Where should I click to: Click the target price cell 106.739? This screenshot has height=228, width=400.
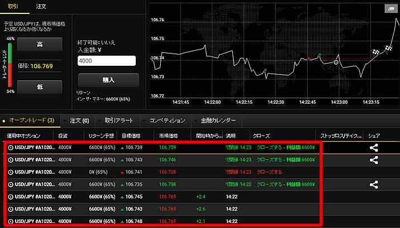(134, 147)
